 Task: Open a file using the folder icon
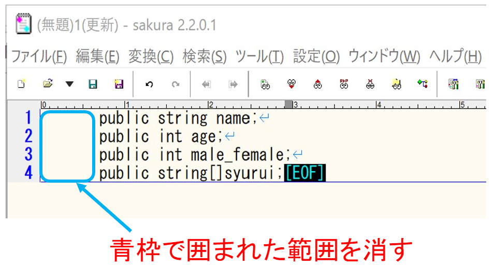point(48,84)
